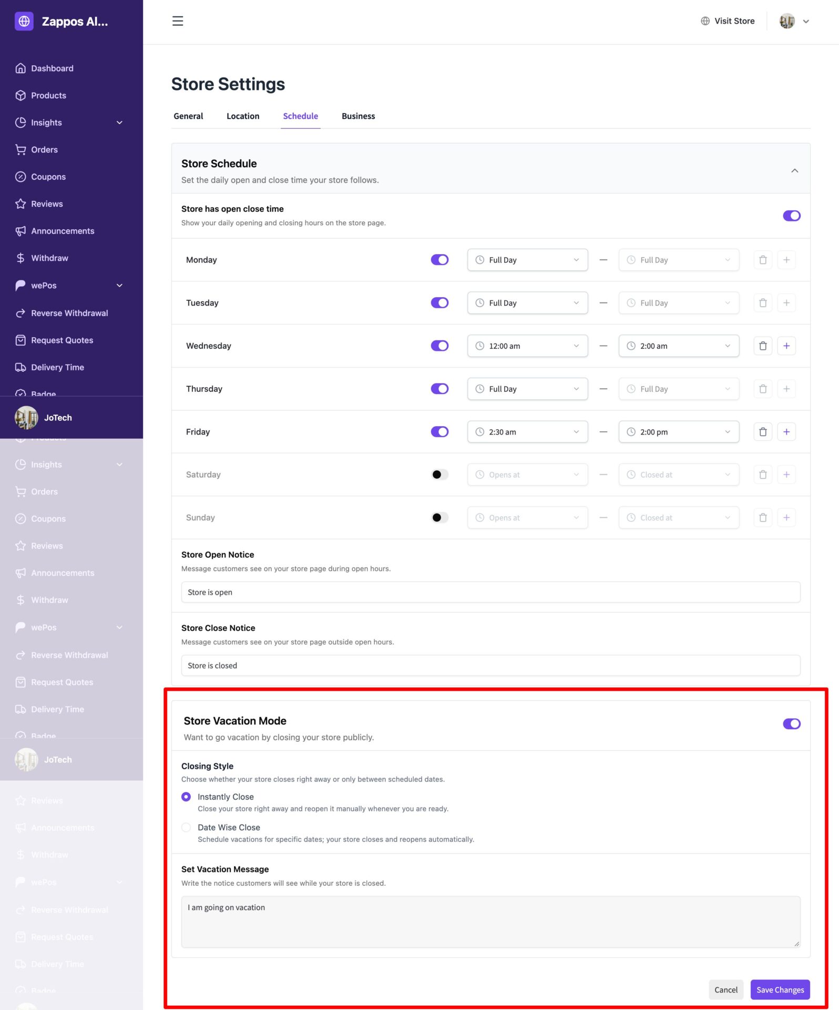Open Wednesday's 12:00 am opening dropdown
The image size is (839, 1010).
(527, 346)
